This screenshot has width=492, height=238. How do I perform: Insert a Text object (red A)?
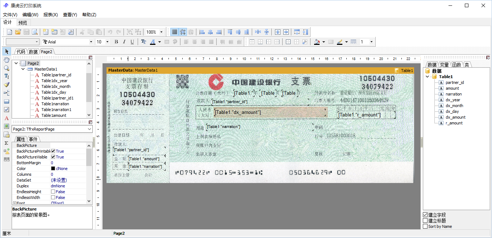(x=7, y=118)
